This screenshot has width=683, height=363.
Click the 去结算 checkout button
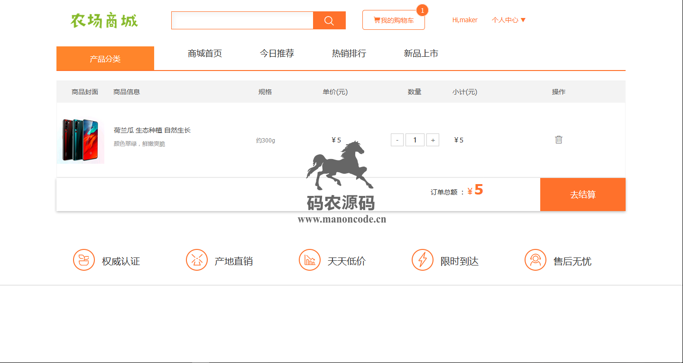(x=582, y=194)
